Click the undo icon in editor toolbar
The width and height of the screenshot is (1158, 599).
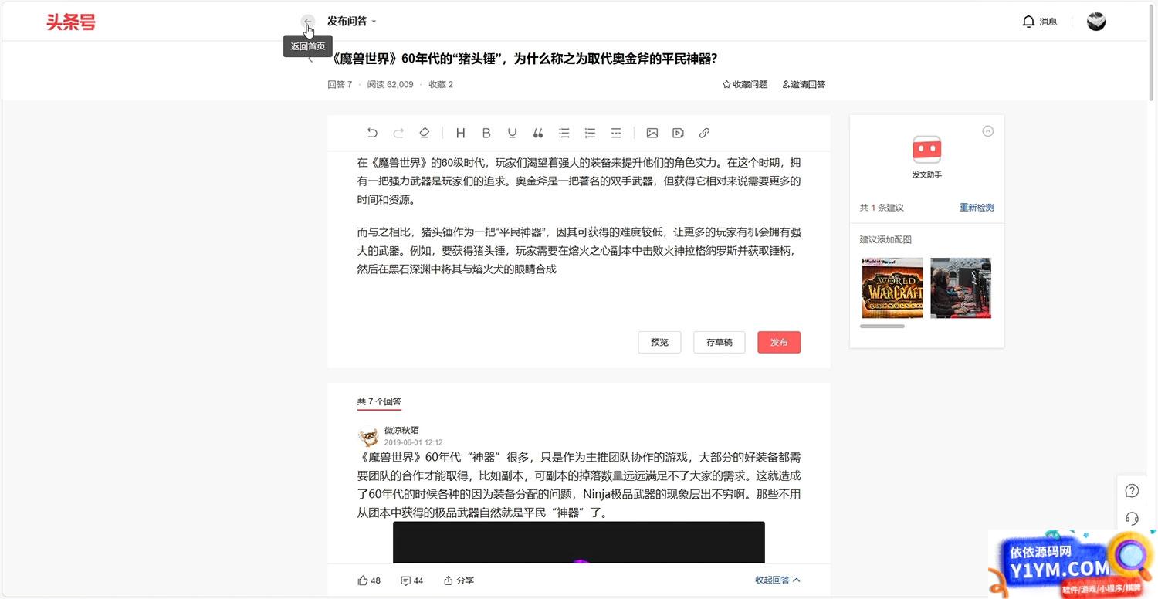[372, 133]
